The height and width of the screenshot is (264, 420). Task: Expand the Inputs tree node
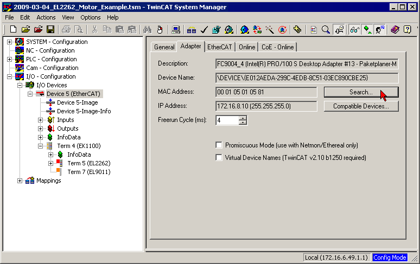(40, 120)
